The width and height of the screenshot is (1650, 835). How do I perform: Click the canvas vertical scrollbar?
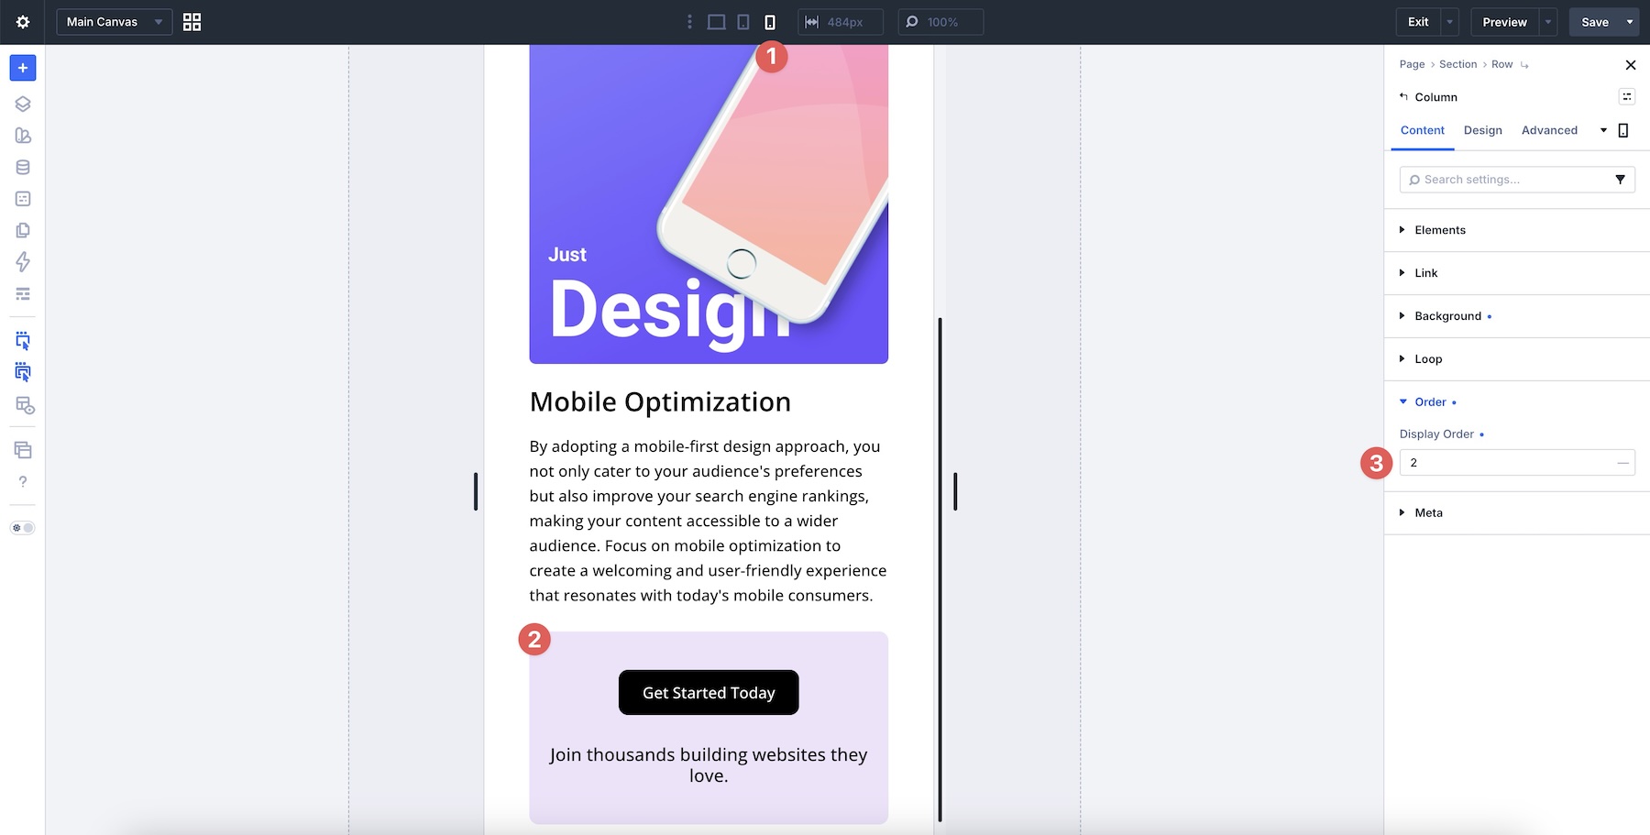pos(940,568)
